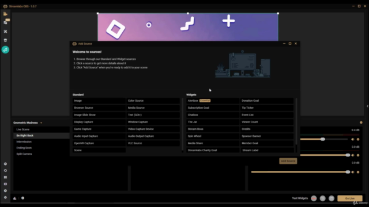The width and height of the screenshot is (369, 207).
Task: Select the Event List widget
Action: [267, 115]
